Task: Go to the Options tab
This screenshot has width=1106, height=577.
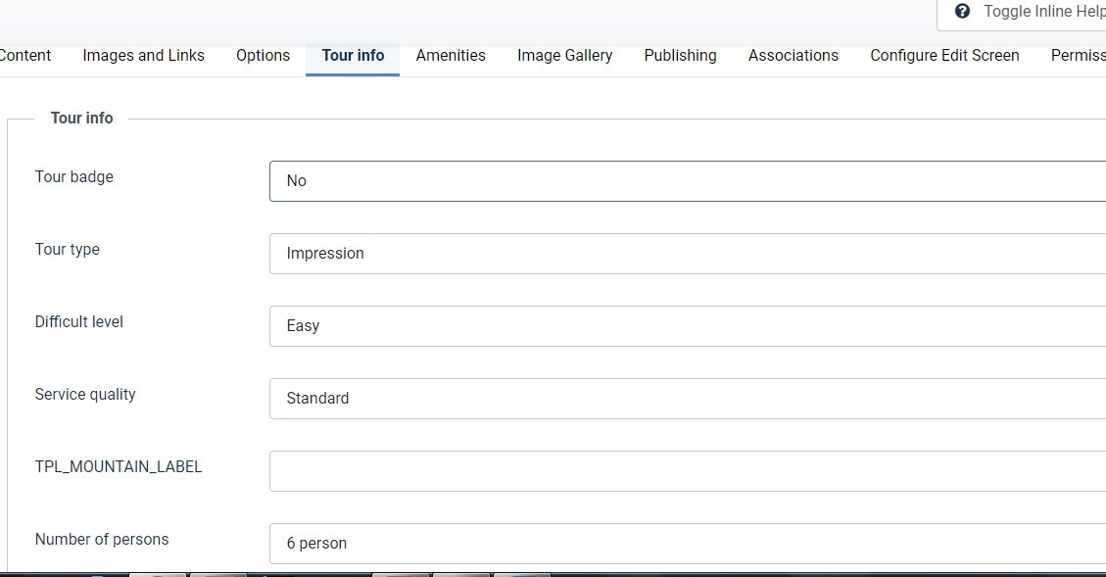Action: click(x=263, y=56)
